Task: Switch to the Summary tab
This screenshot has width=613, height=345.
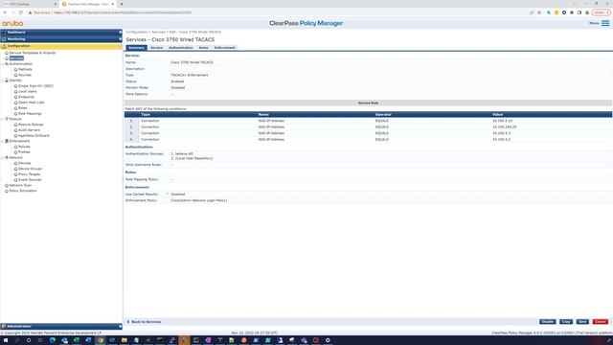Action: (x=136, y=48)
